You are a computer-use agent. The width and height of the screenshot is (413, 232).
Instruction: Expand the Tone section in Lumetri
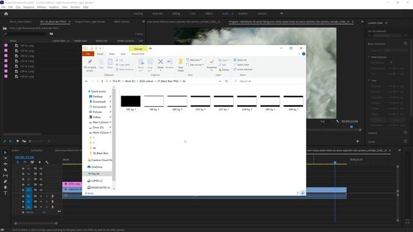(369, 81)
